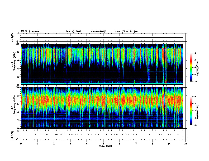
Task: Click the "-6" label on ch.1 colorbar
Action: coord(195,53)
